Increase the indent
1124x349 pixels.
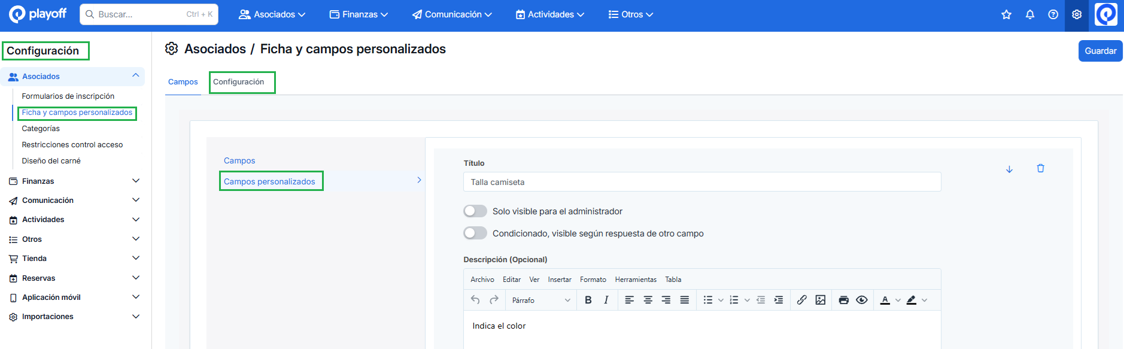click(779, 300)
